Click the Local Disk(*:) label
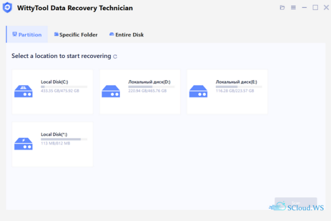 click(x=54, y=134)
